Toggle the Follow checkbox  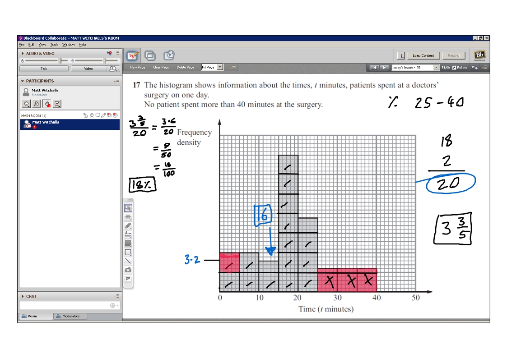coord(454,68)
